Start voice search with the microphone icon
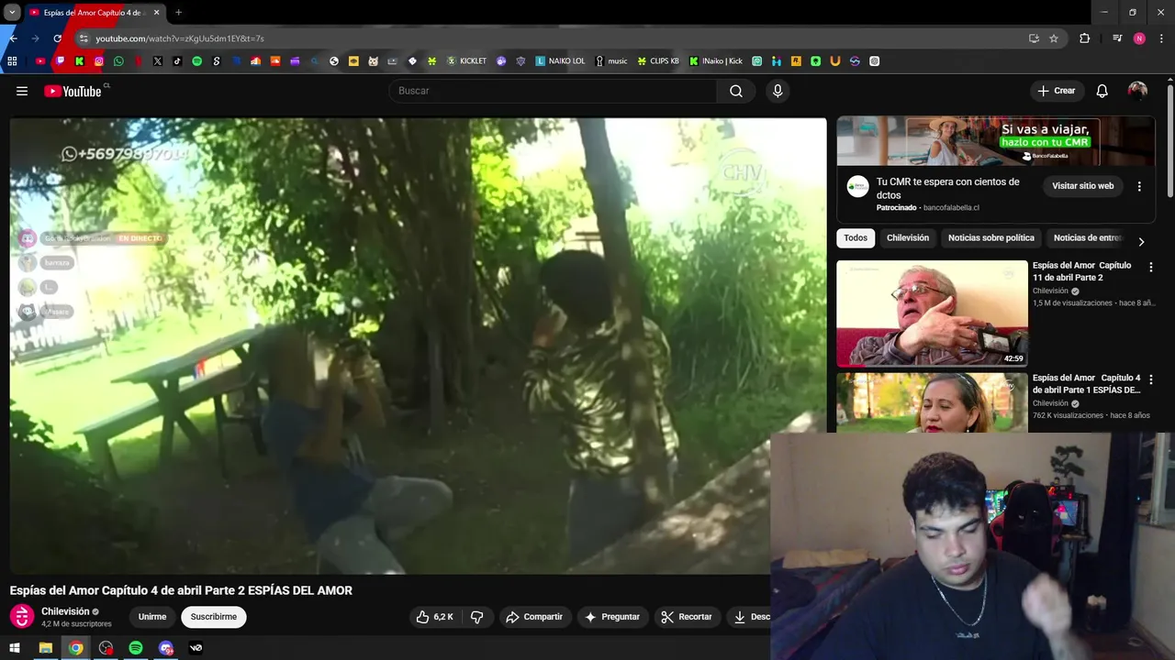 [778, 91]
